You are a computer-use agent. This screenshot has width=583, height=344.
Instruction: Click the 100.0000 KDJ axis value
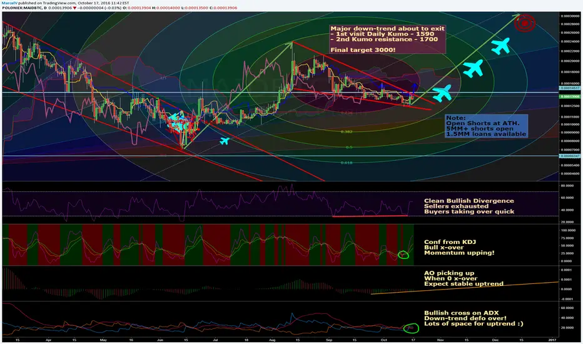pyautogui.click(x=568, y=230)
